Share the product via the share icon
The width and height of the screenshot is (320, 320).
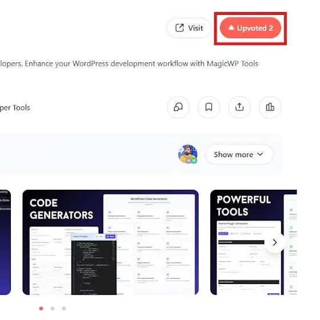239,107
